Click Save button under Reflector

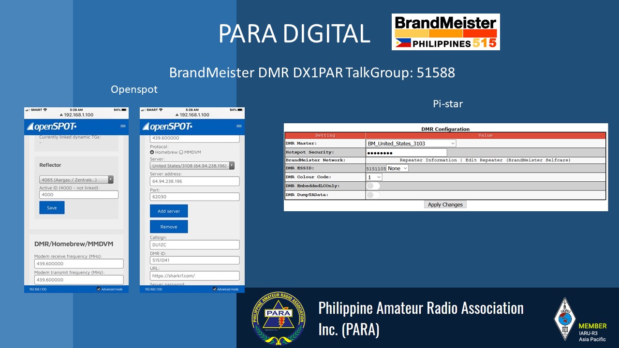coord(52,208)
